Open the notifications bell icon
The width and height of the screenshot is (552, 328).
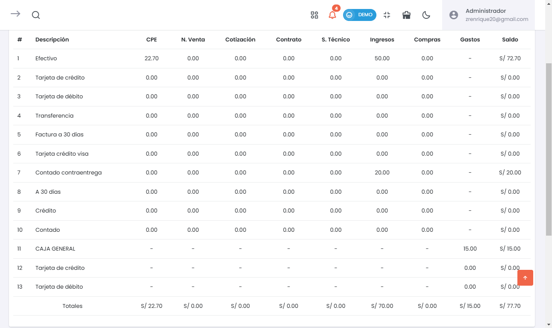tap(332, 15)
